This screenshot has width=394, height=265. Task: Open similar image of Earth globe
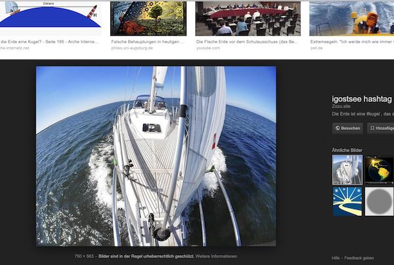[379, 170]
